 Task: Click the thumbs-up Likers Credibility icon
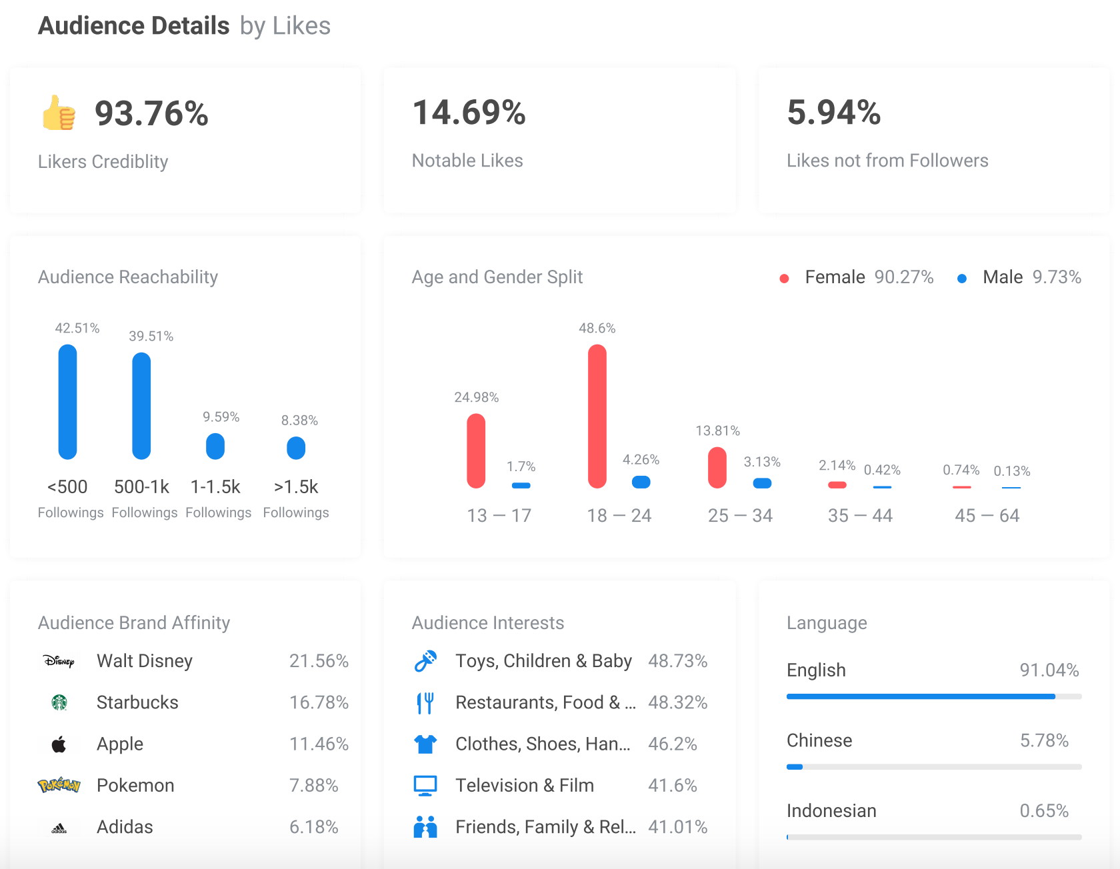coord(59,113)
